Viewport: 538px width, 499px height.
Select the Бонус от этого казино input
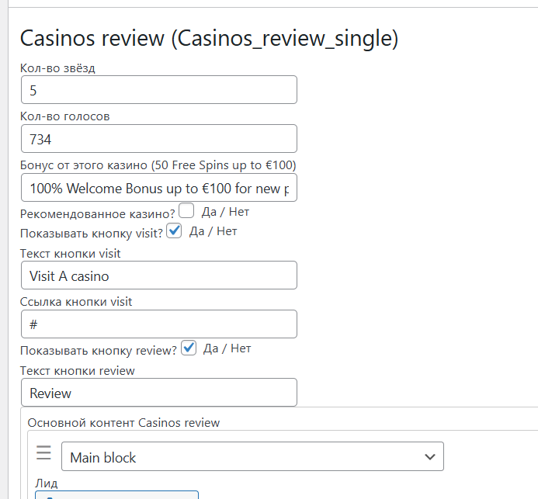tap(159, 188)
